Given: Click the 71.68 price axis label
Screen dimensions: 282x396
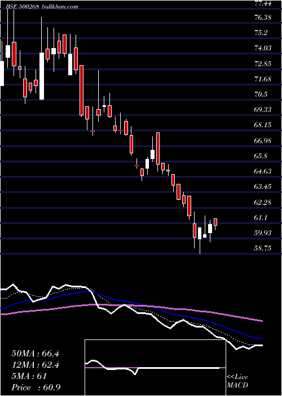Looking at the screenshot, I should click(263, 79).
